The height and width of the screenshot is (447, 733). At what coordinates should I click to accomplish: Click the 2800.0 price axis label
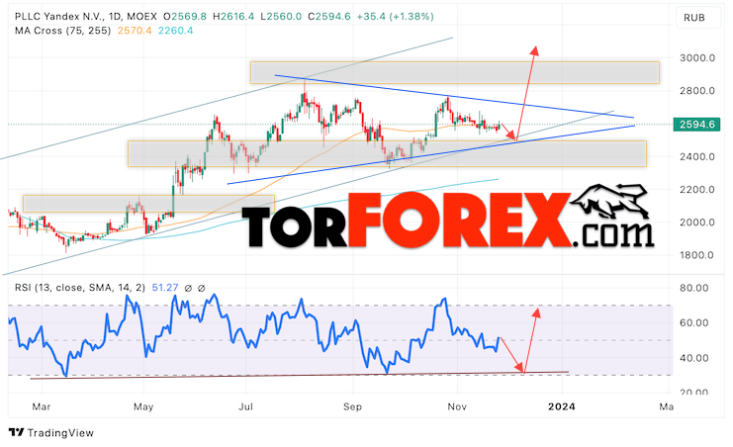(x=697, y=91)
